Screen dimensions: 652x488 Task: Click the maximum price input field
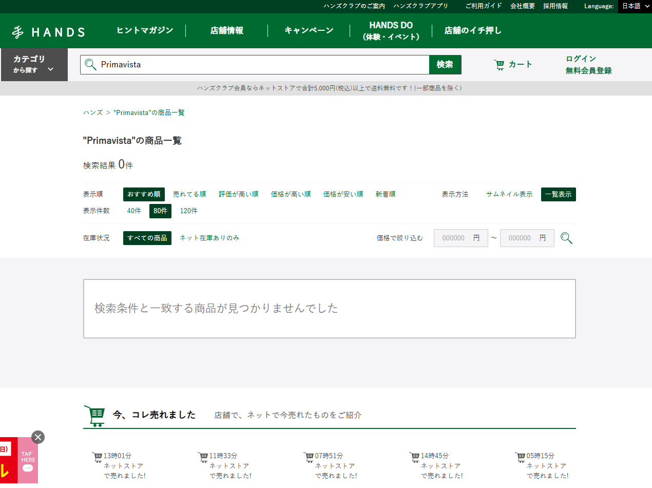coord(527,238)
